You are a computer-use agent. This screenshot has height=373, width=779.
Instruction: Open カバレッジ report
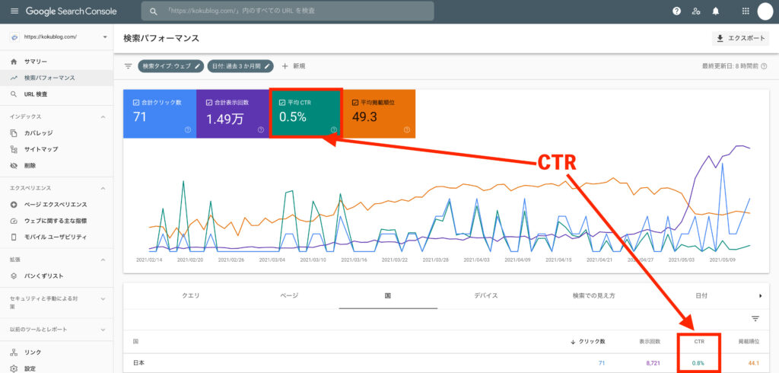56,132
